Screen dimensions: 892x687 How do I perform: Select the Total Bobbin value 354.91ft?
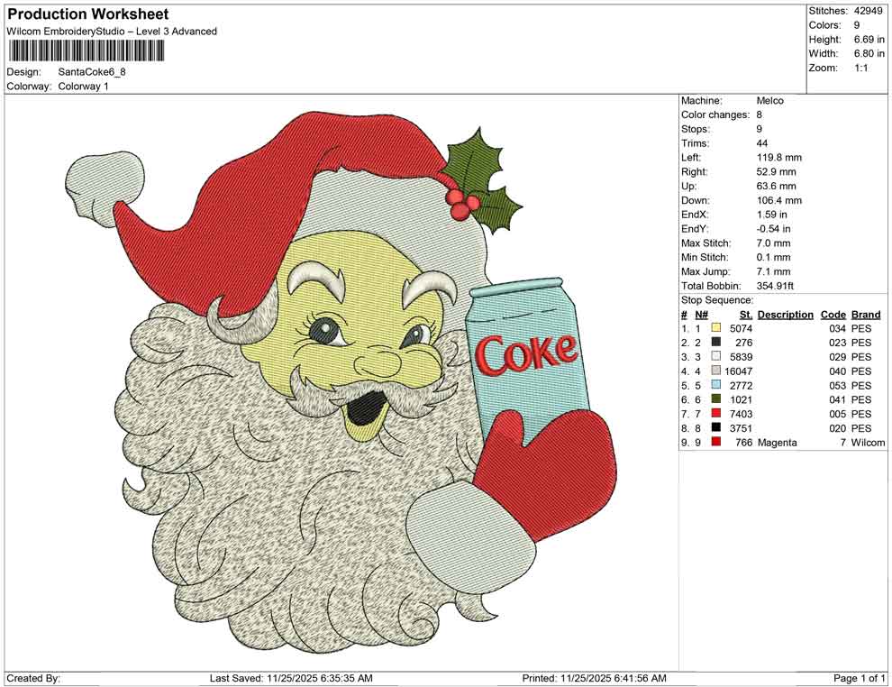pyautogui.click(x=775, y=285)
